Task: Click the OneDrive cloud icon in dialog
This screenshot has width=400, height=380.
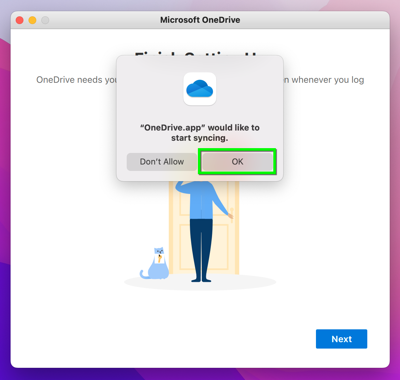Action: (x=200, y=89)
